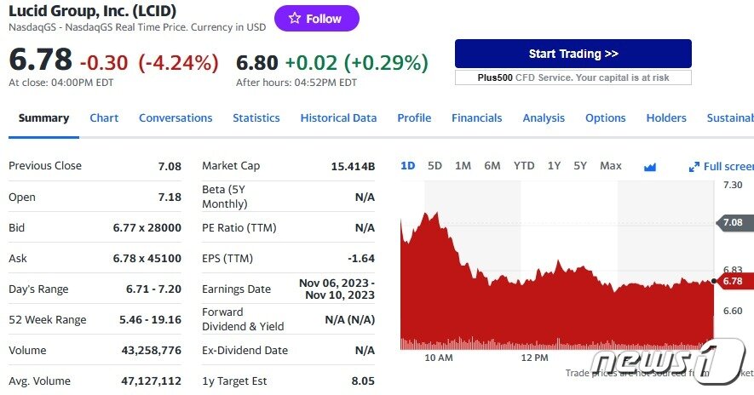Click the full screen expand arrows icon
The width and height of the screenshot is (754, 395).
pyautogui.click(x=694, y=167)
